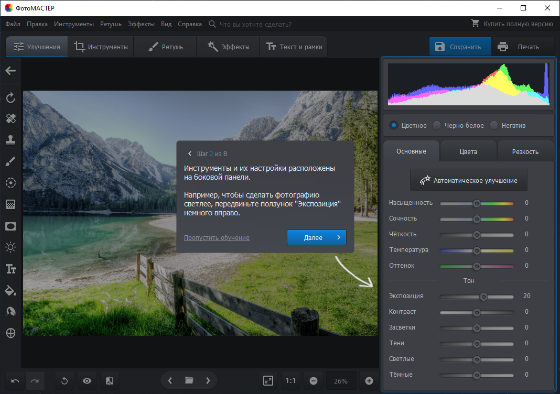Click the fit-to-screen icon in bottom bar
The width and height of the screenshot is (560, 394).
(x=268, y=381)
